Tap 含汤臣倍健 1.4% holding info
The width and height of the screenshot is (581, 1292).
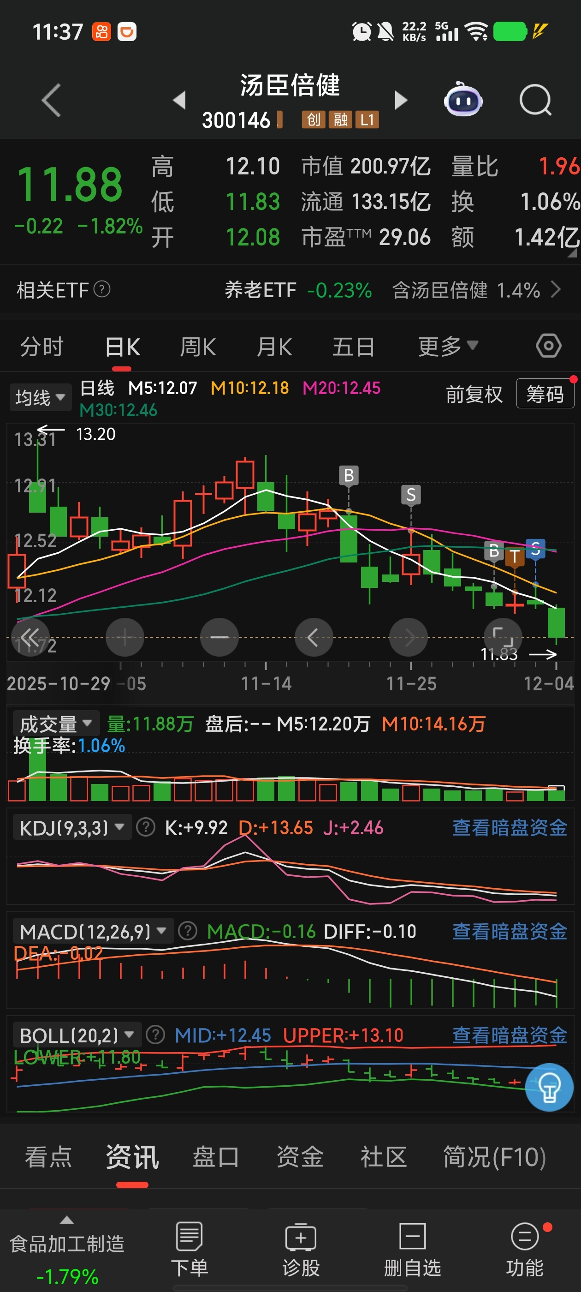tap(466, 290)
